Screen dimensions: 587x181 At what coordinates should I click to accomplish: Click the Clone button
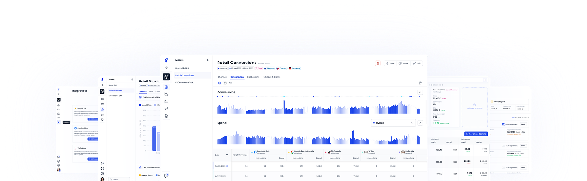pyautogui.click(x=404, y=63)
